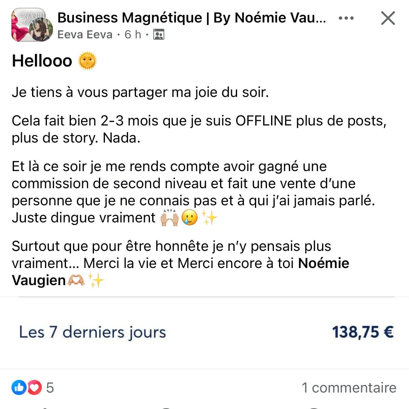
Task: Click the heart hands emoji
Action: (x=76, y=280)
